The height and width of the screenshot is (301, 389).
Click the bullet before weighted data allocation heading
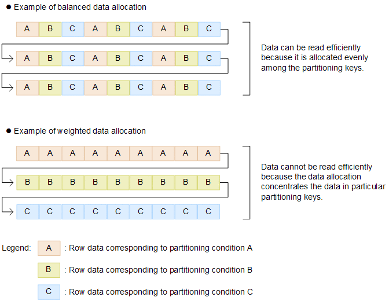[x=9, y=131]
